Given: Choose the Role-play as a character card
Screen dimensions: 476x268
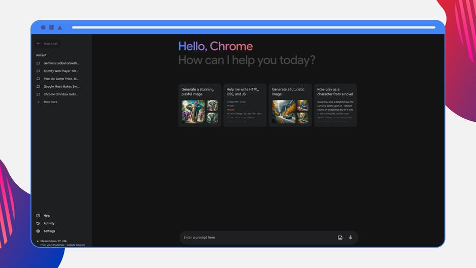Looking at the screenshot, I should pyautogui.click(x=335, y=105).
